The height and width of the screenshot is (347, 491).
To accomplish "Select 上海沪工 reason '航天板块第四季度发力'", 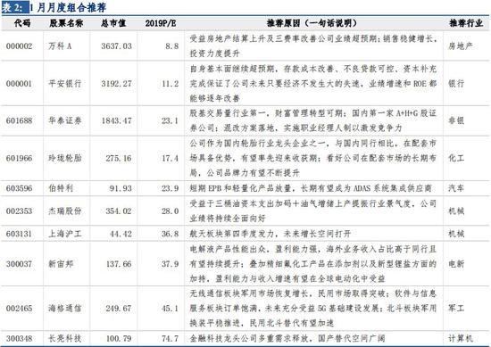I will [232, 234].
